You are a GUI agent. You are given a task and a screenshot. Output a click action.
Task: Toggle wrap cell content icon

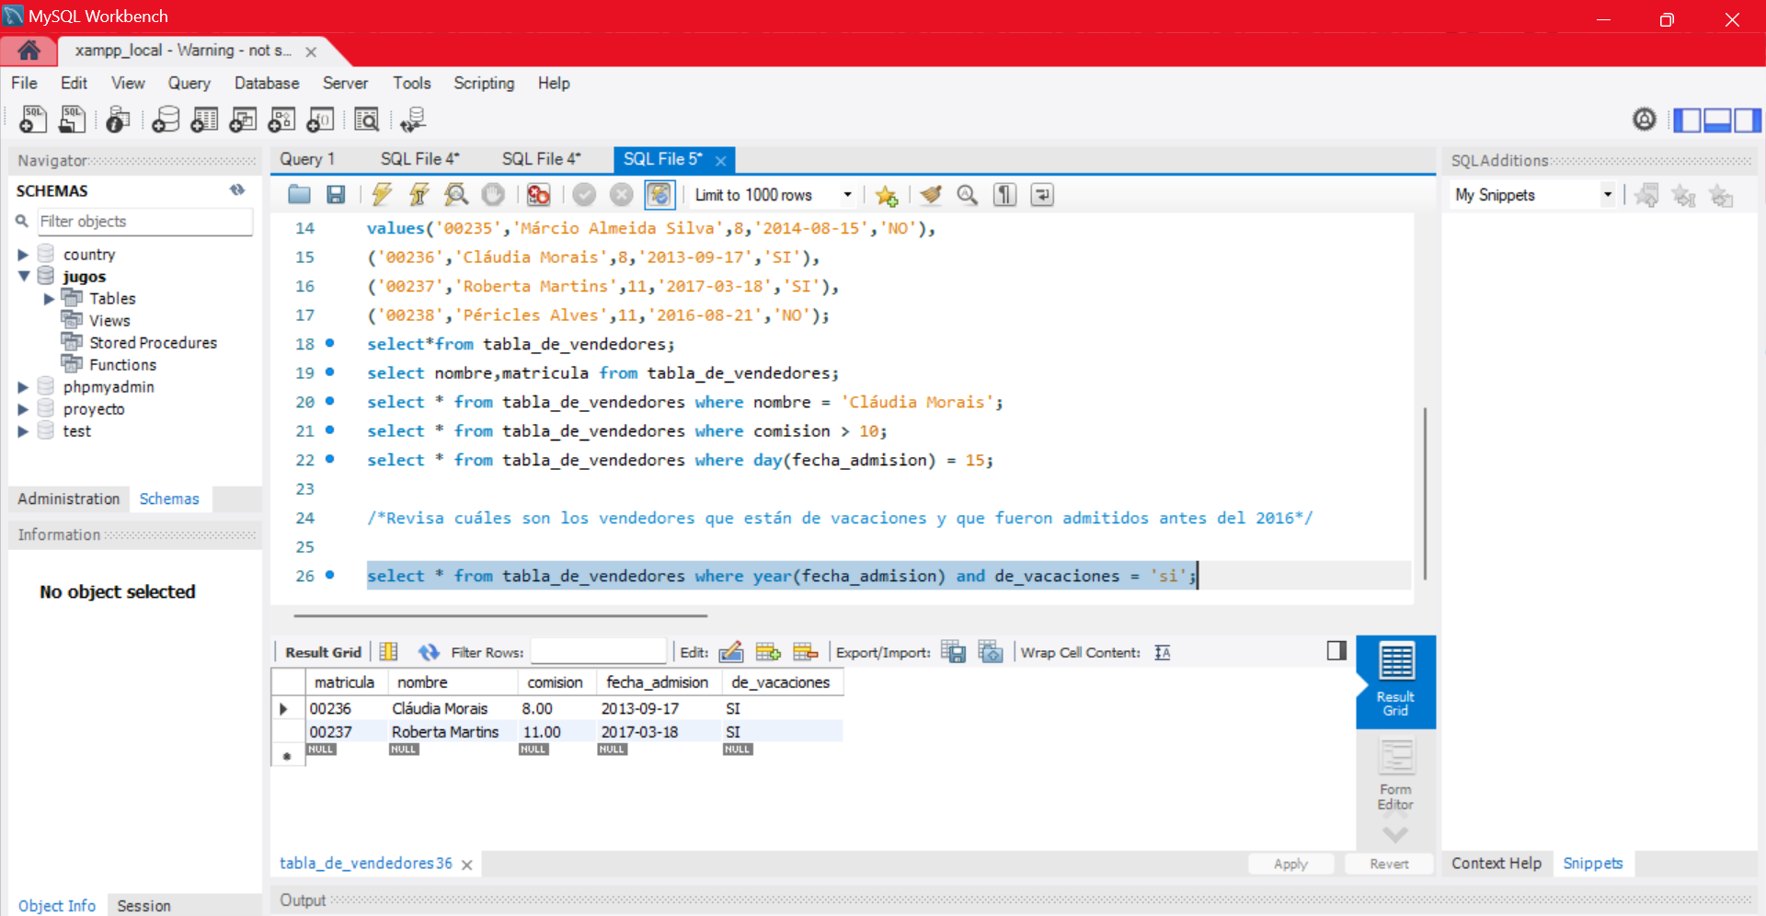coord(1163,652)
